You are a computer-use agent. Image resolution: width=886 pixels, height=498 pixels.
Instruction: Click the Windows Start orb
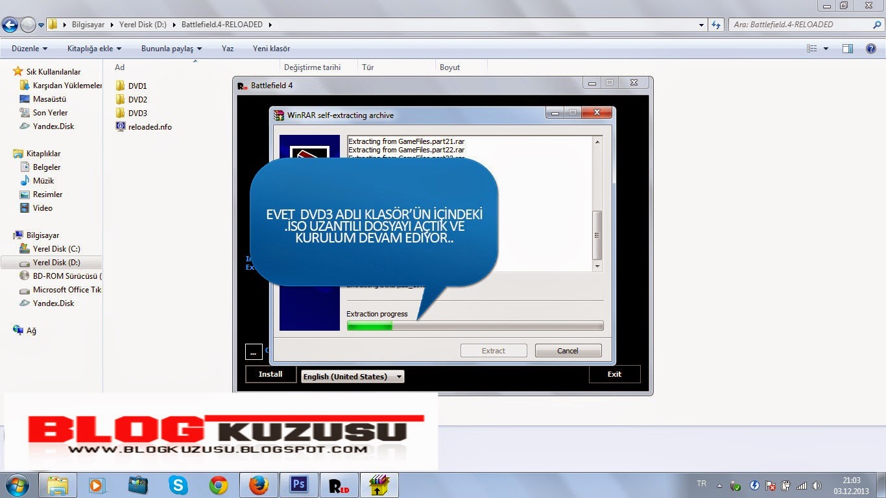(16, 485)
